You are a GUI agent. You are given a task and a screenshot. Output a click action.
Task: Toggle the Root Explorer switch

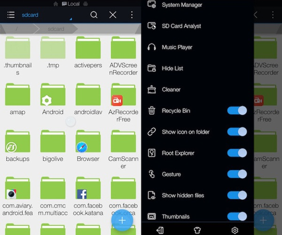tap(237, 153)
